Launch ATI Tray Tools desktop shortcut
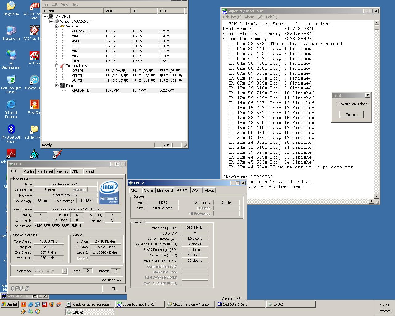The image size is (395, 316). (x=34, y=30)
